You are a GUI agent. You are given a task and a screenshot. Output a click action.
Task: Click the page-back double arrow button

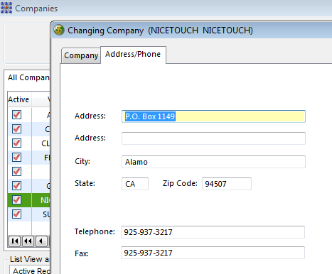pyautogui.click(x=28, y=241)
